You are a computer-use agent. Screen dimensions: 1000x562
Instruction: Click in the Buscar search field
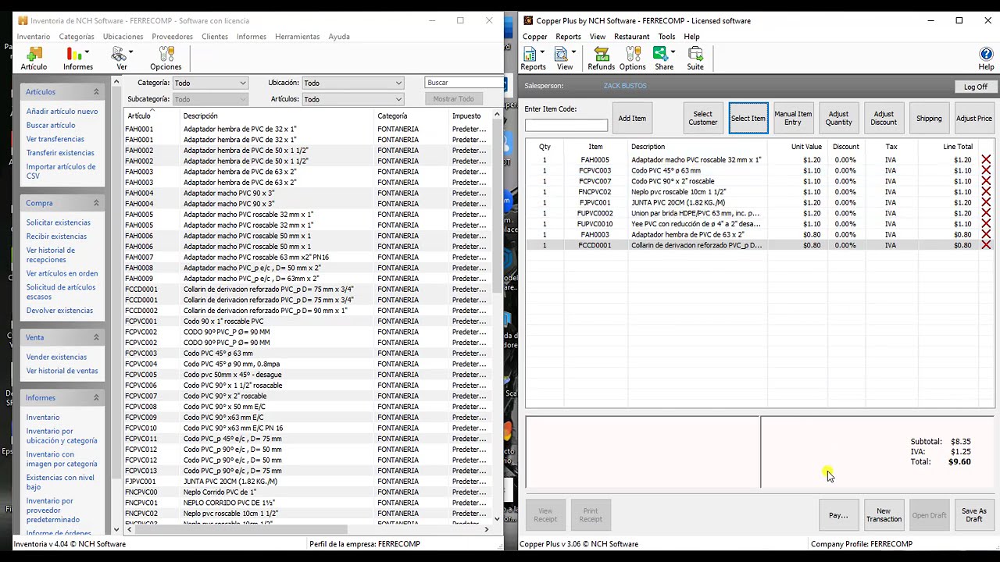coord(464,83)
